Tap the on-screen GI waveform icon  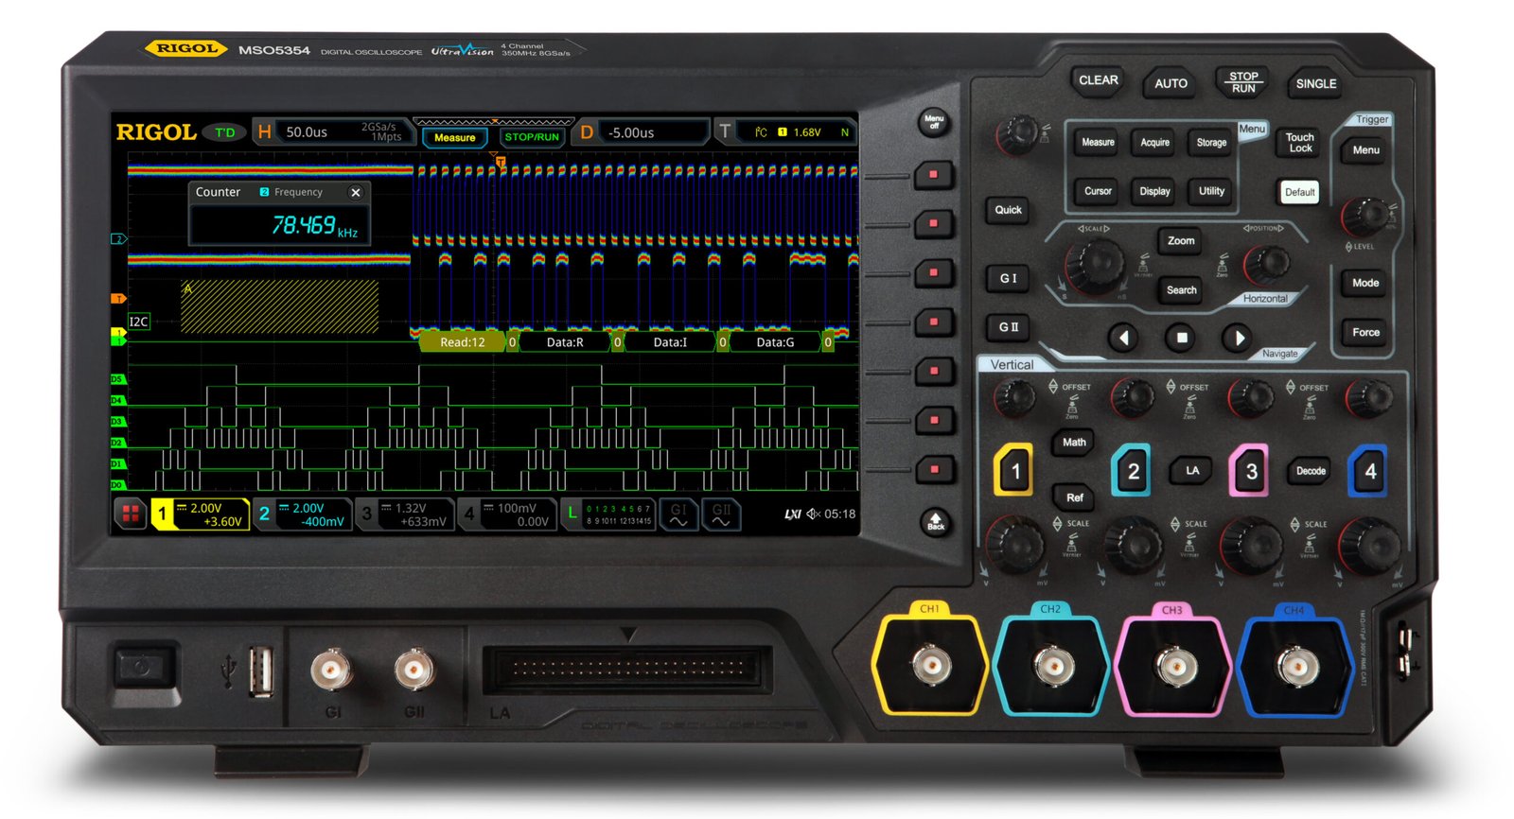(x=678, y=514)
